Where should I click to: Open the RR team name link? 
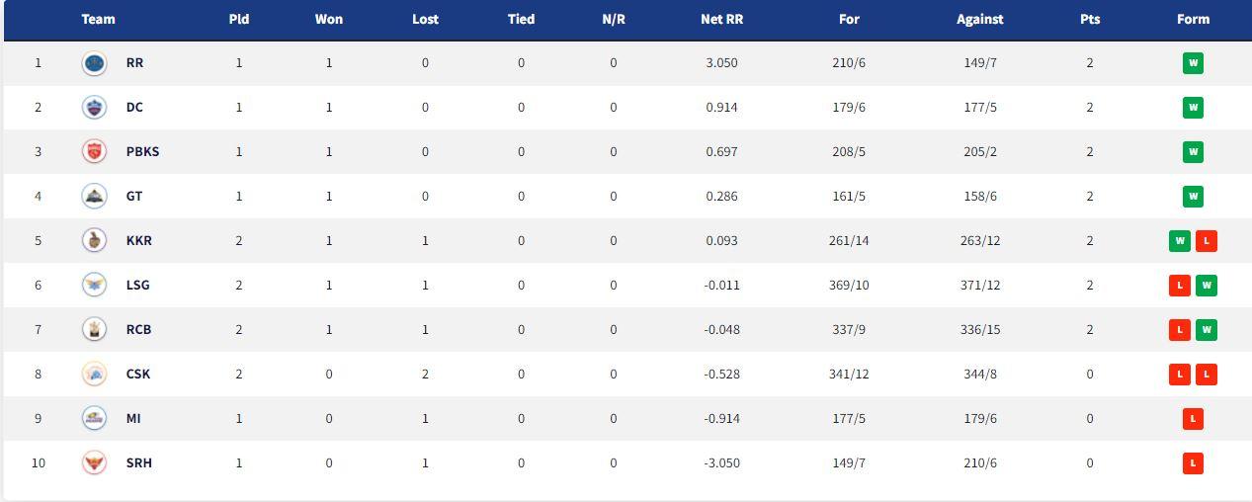(134, 63)
